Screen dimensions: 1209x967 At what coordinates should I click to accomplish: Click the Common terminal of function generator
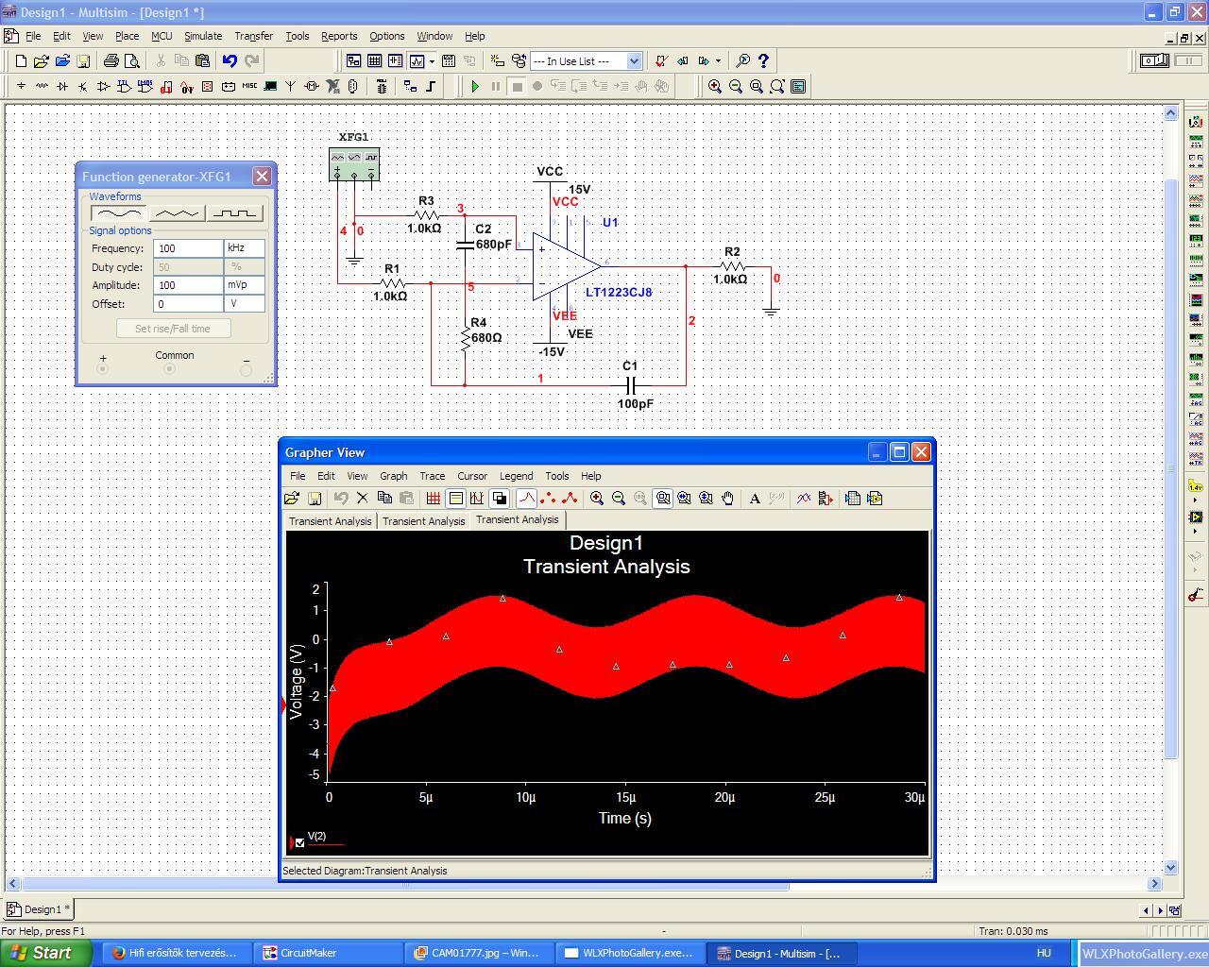click(170, 369)
